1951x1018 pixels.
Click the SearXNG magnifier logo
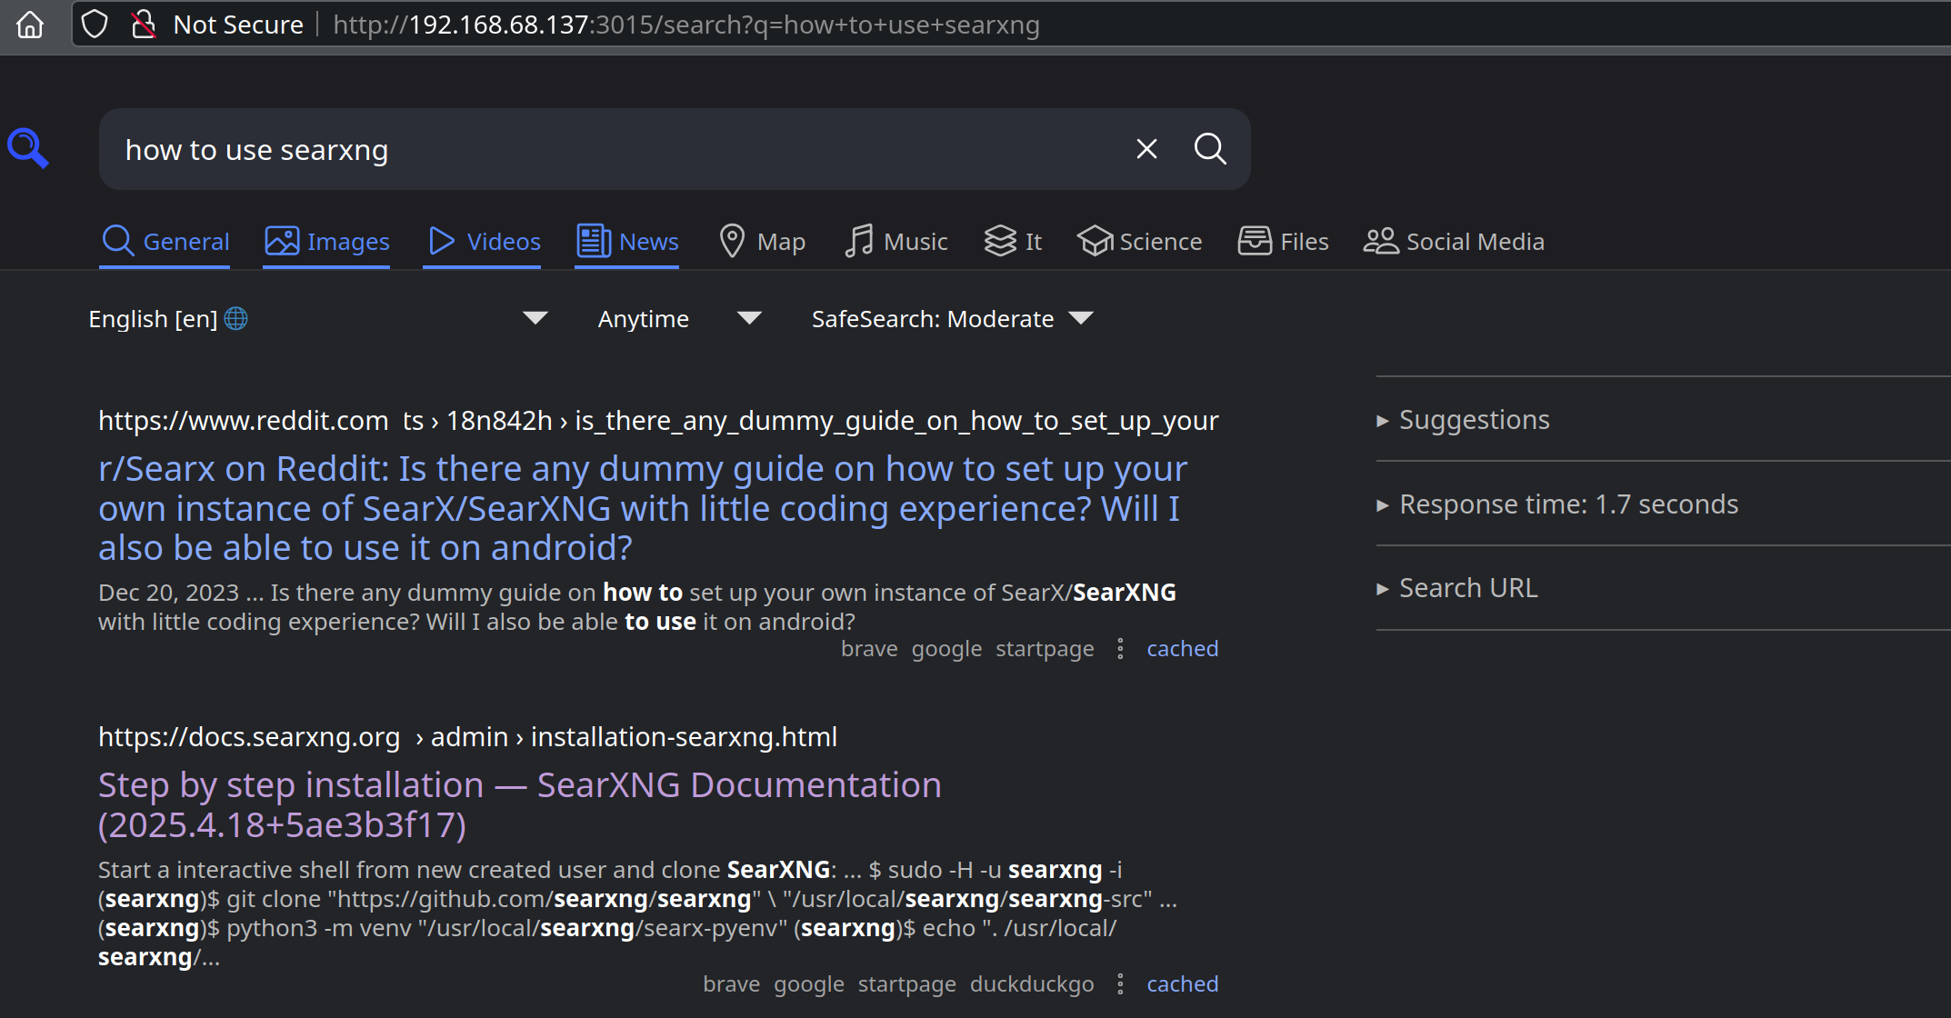[x=28, y=148]
